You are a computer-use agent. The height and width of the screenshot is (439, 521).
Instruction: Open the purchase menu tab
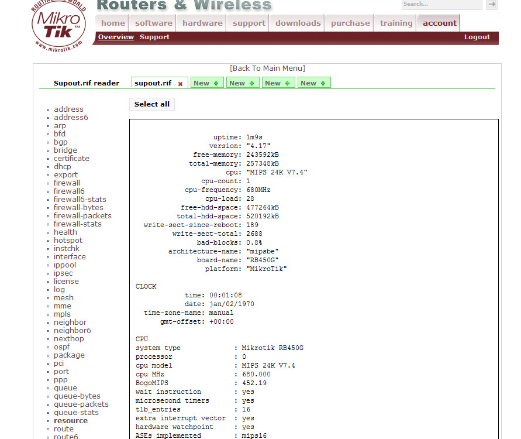[x=350, y=23]
